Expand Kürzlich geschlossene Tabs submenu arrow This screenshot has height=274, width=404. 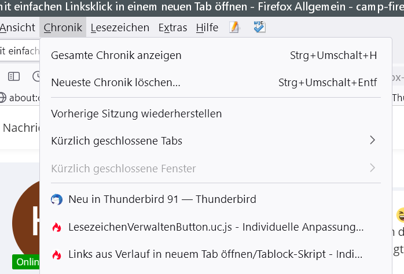pyautogui.click(x=372, y=140)
